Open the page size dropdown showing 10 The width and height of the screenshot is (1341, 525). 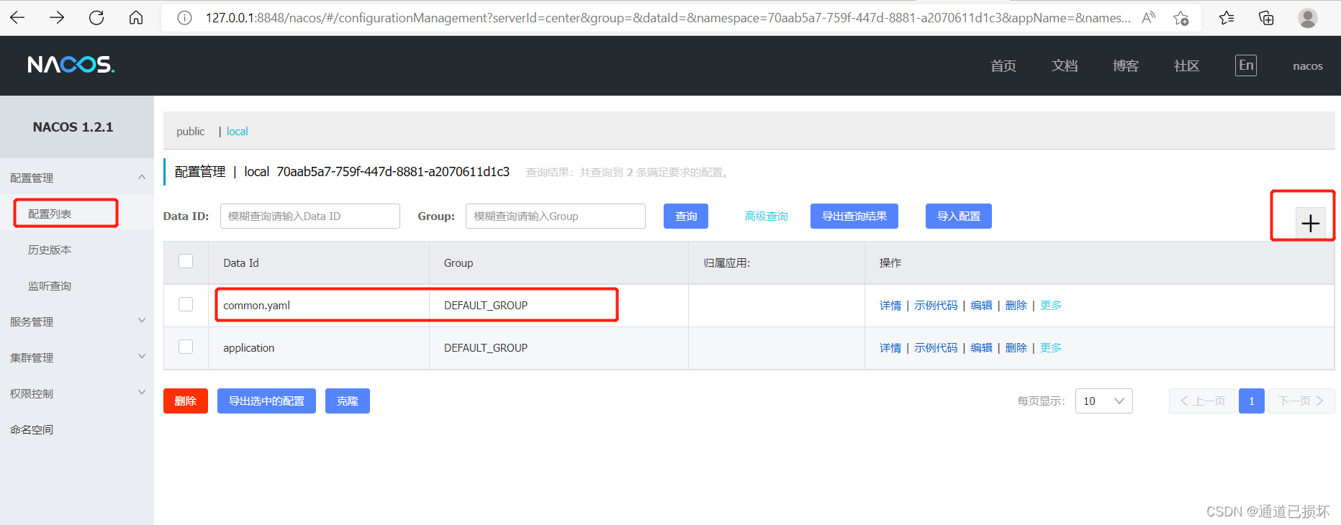pyautogui.click(x=1103, y=401)
